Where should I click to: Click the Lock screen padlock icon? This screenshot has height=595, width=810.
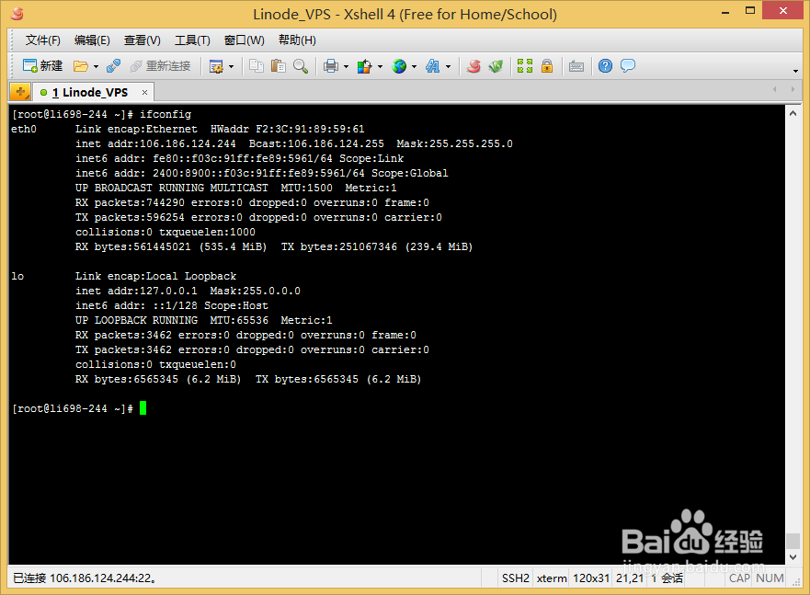click(x=547, y=66)
